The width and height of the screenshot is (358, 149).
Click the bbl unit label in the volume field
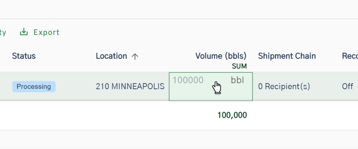tap(237, 80)
